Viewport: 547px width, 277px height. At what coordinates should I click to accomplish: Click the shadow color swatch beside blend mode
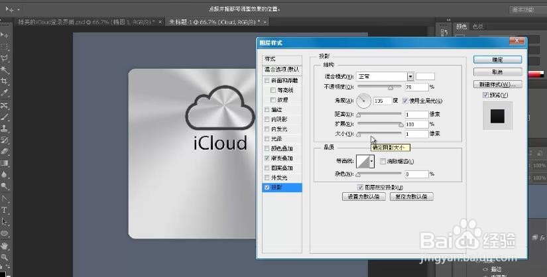coord(425,76)
